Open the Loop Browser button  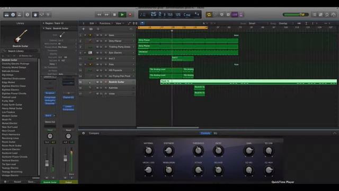pos(327,15)
